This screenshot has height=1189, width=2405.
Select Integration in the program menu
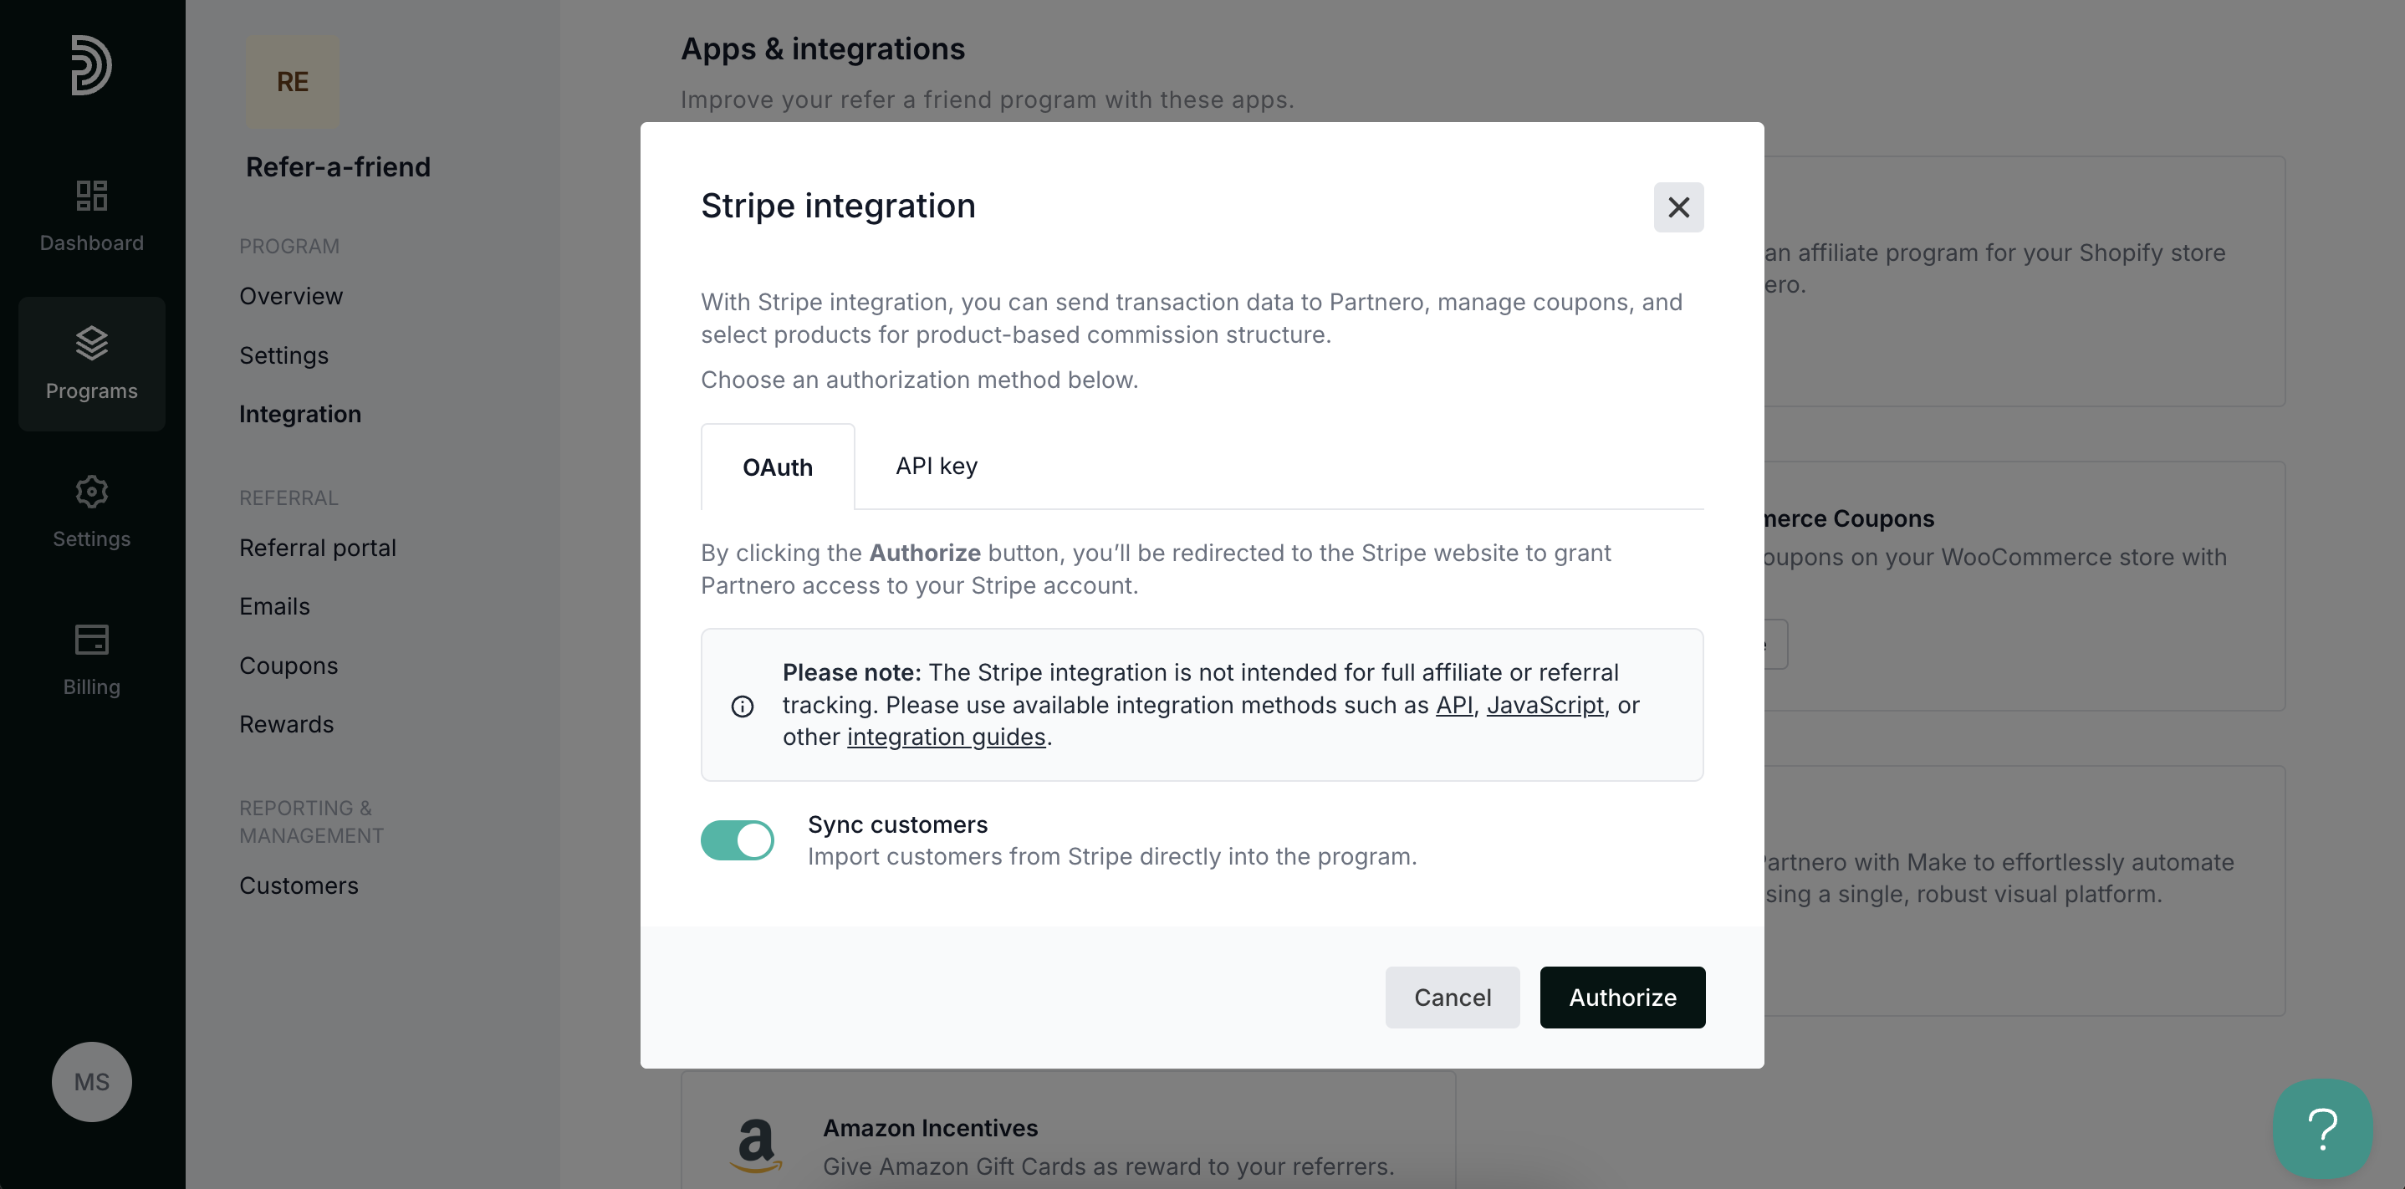click(299, 413)
